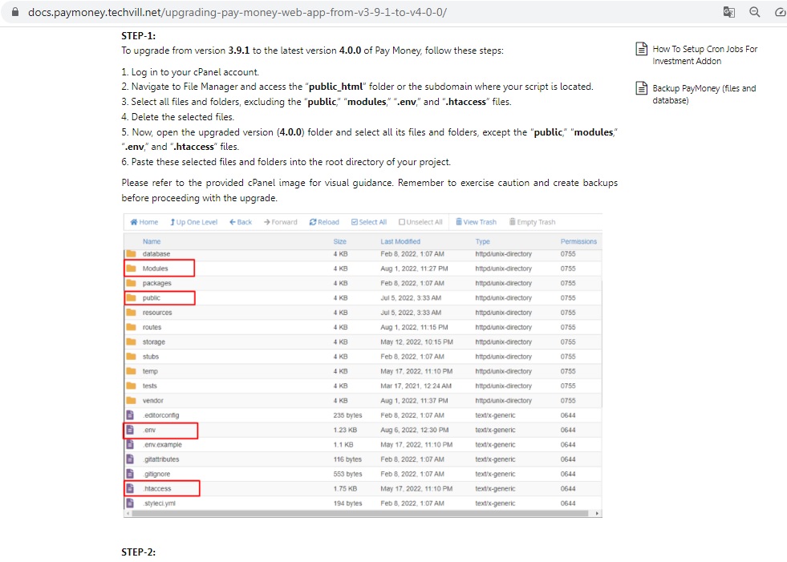Click the .gitattributes file icon
This screenshot has height=562, width=787.
click(130, 459)
